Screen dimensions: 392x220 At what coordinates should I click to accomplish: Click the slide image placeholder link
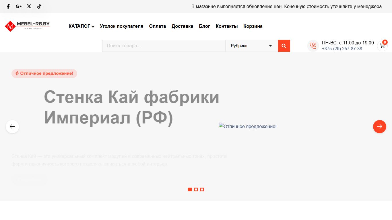248,126
